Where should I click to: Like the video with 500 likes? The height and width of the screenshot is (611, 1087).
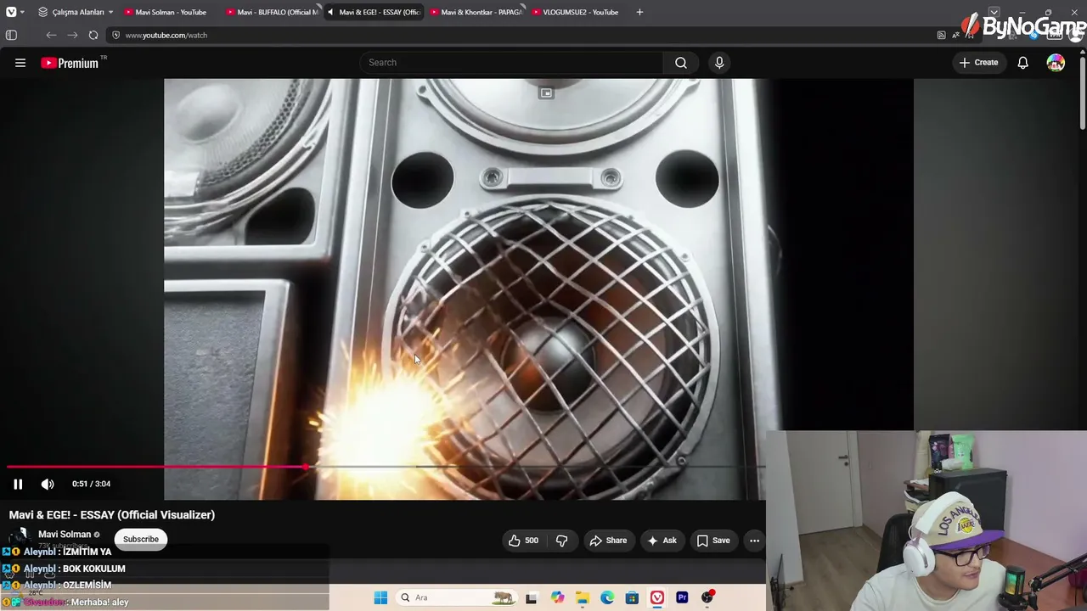(x=523, y=541)
